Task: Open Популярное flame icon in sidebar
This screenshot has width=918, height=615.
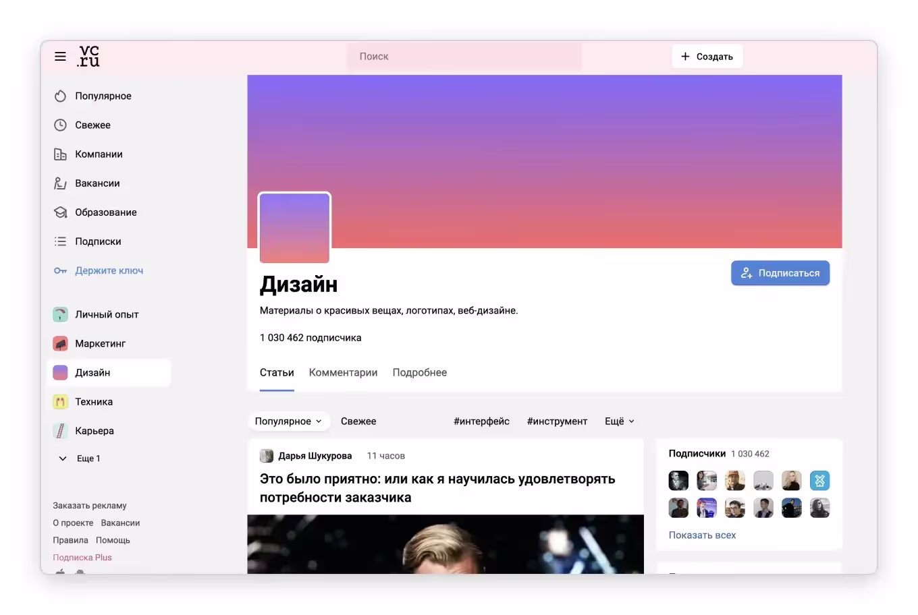Action: click(60, 96)
